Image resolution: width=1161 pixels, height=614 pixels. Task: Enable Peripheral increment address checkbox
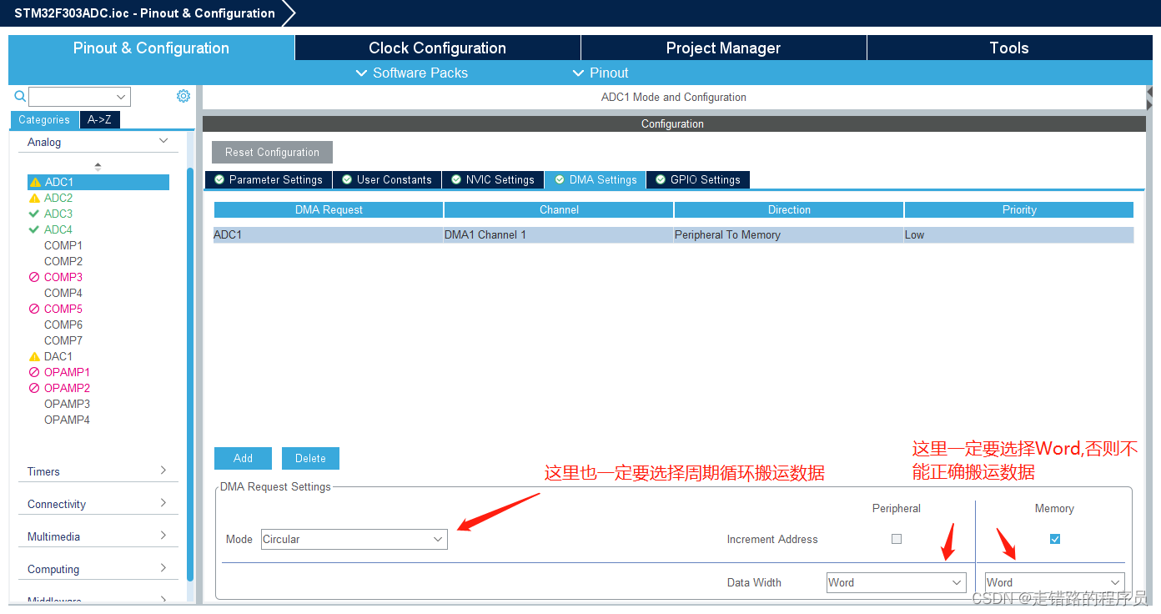click(897, 539)
